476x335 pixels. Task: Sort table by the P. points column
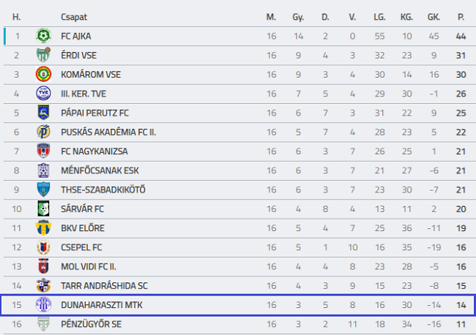(x=461, y=16)
